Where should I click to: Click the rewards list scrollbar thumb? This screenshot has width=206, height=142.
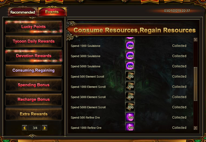(x=195, y=84)
